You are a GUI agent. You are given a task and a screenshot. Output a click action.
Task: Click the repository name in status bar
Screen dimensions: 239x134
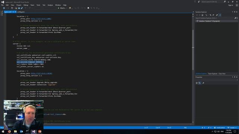(x=220, y=128)
